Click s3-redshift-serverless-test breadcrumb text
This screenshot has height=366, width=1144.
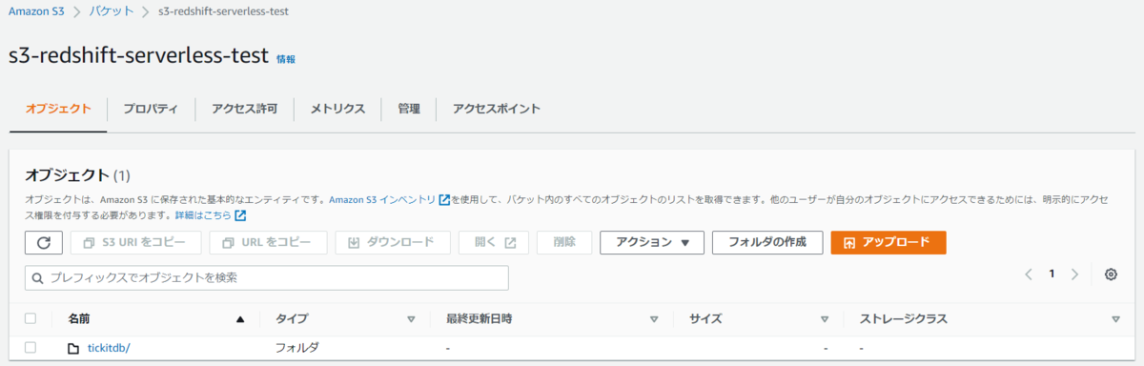[x=224, y=12]
